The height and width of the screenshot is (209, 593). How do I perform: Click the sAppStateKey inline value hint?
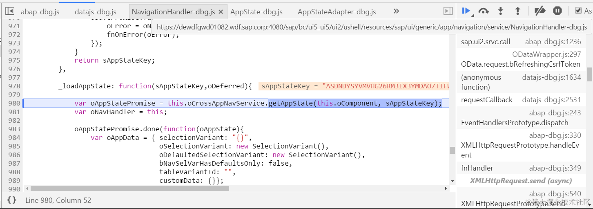pos(354,86)
